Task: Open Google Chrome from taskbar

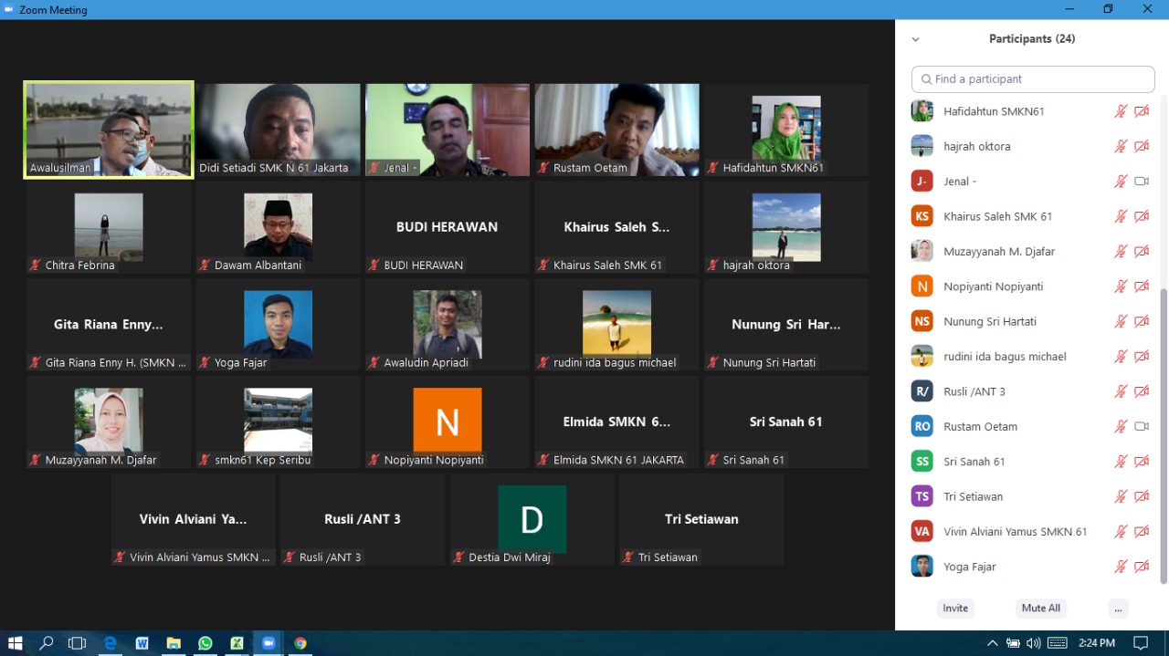Action: (300, 643)
